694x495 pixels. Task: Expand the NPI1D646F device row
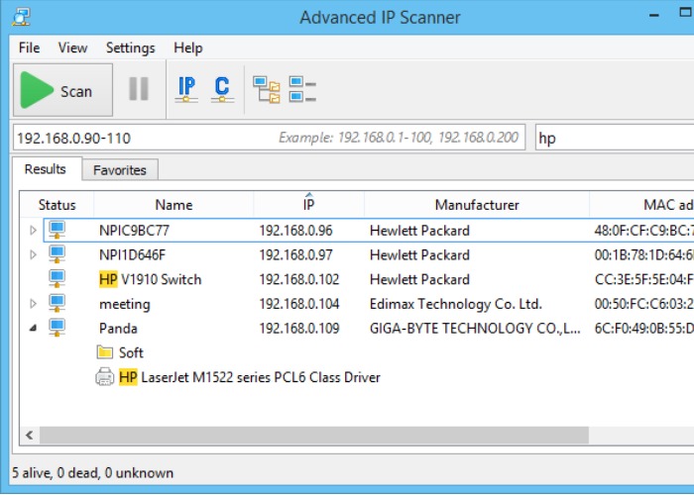pyautogui.click(x=33, y=255)
